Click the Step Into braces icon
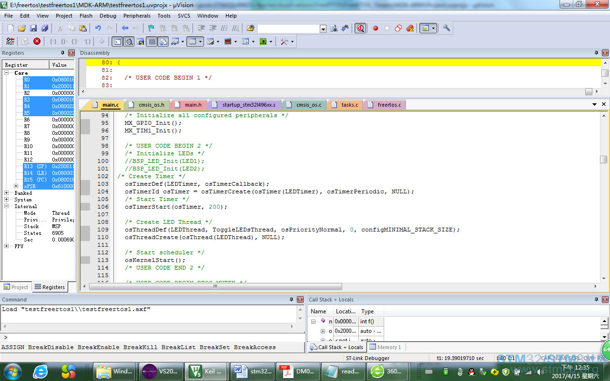 53,41
